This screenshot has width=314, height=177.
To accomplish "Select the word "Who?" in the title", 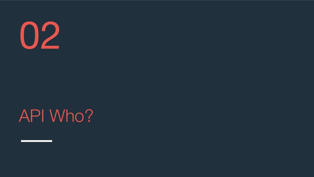I will click(71, 116).
